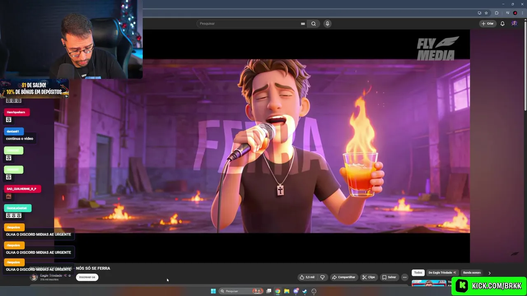Dislike the video
This screenshot has width=527, height=296.
point(322,277)
